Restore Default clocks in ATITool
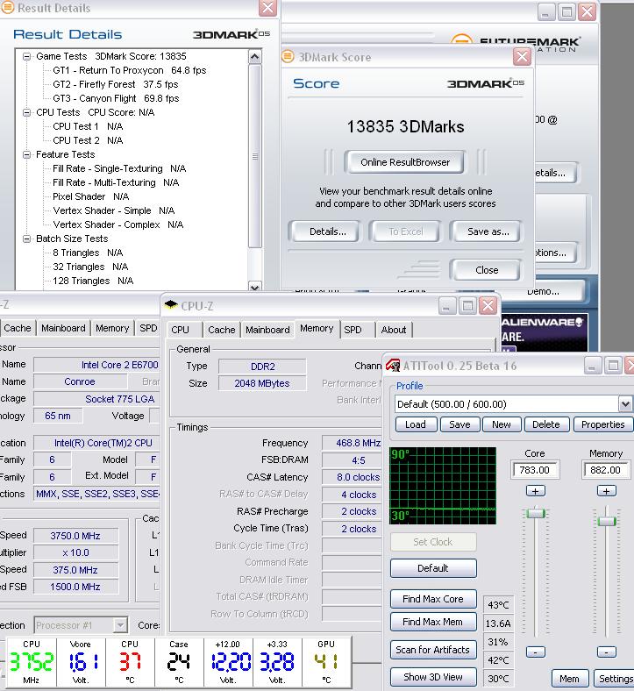Screen dimensions: 634x691 coord(433,568)
